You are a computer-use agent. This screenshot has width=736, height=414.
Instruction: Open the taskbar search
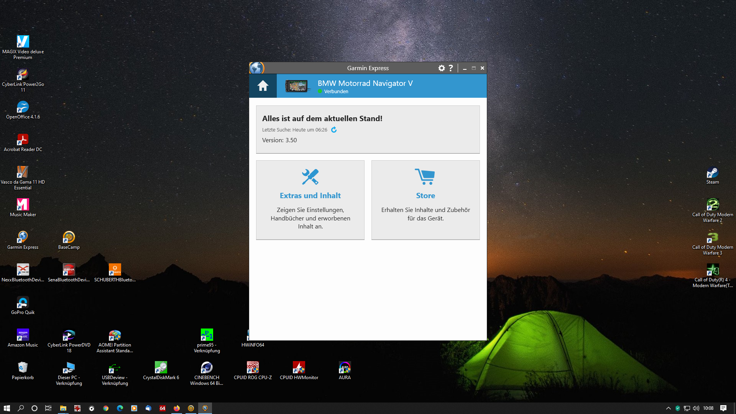click(21, 408)
